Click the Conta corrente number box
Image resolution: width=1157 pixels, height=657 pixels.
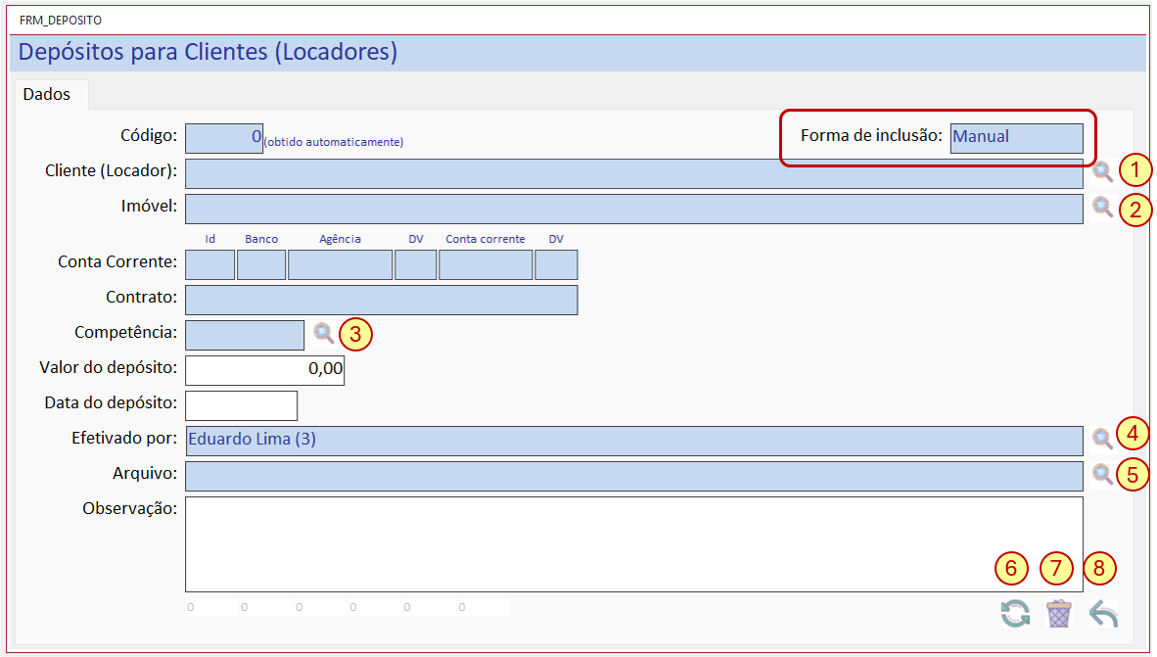[486, 265]
